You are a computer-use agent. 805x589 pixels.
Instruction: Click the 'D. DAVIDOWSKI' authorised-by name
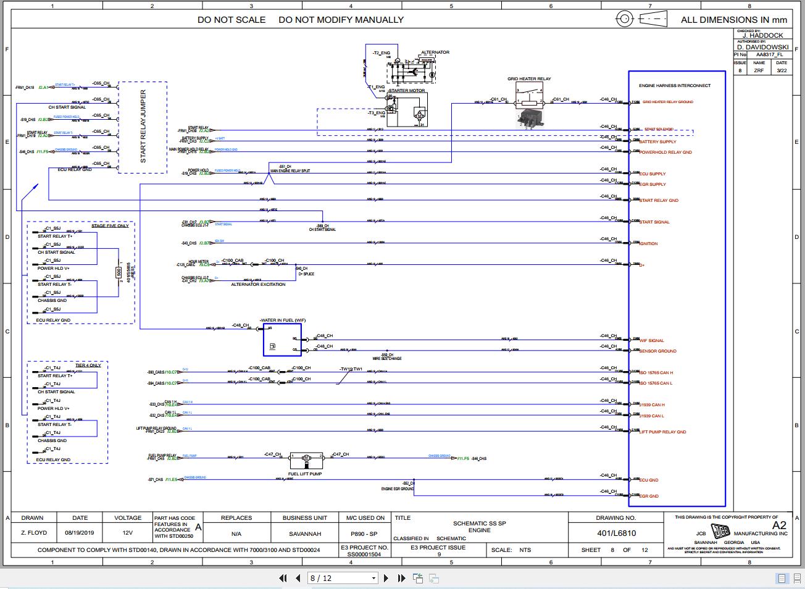click(x=763, y=46)
